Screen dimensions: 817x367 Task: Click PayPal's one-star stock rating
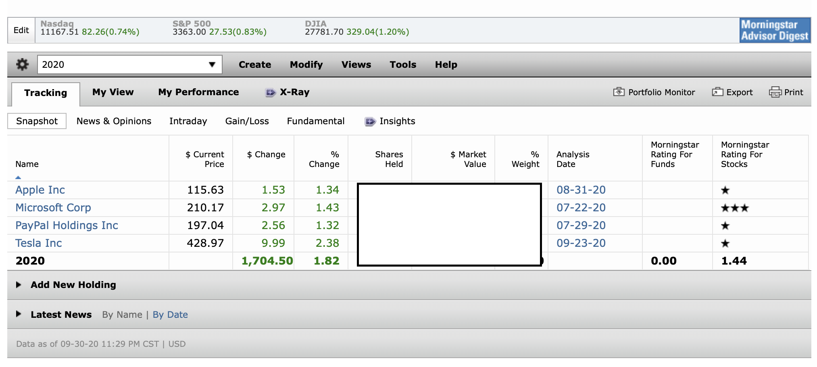point(725,226)
